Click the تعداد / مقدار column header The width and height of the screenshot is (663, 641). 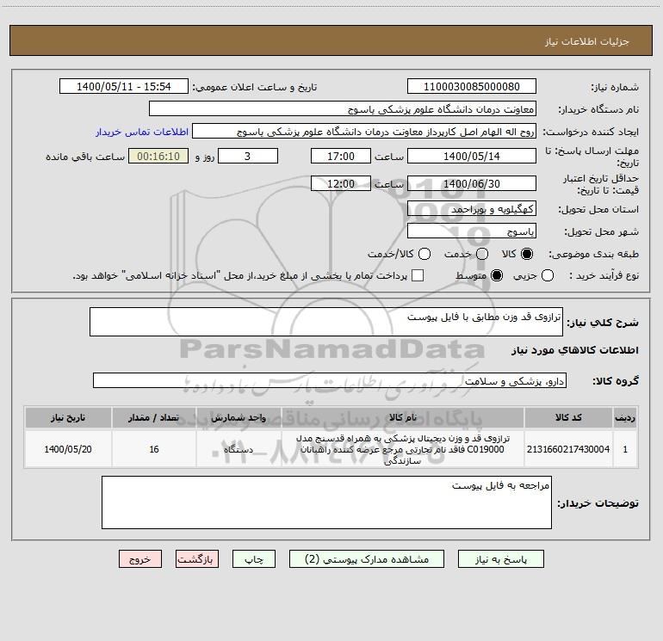pyautogui.click(x=154, y=417)
